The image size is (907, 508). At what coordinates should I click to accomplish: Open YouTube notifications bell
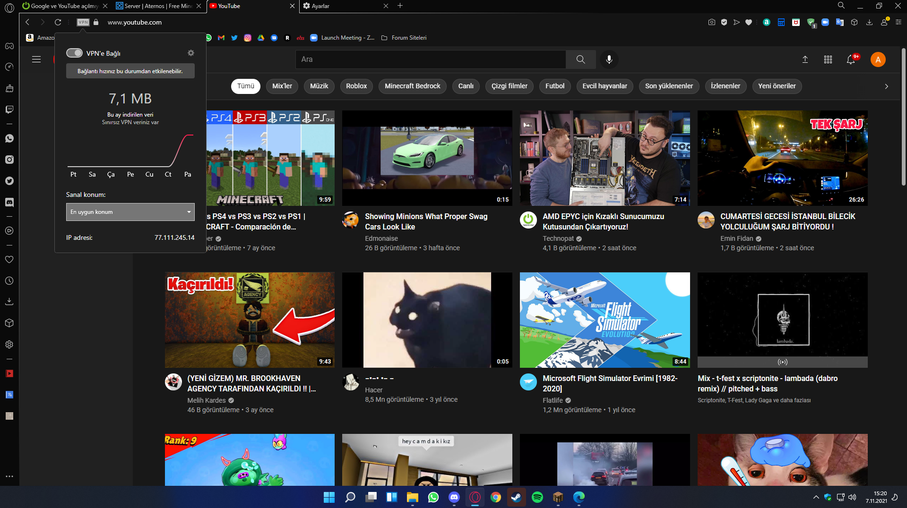coord(851,59)
